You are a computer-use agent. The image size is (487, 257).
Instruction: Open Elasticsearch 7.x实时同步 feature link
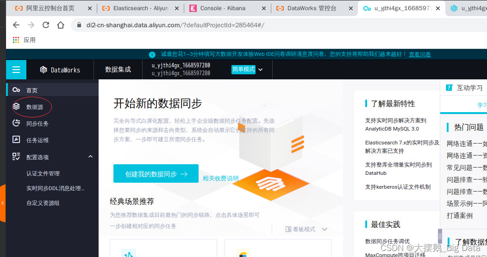[x=402, y=147]
